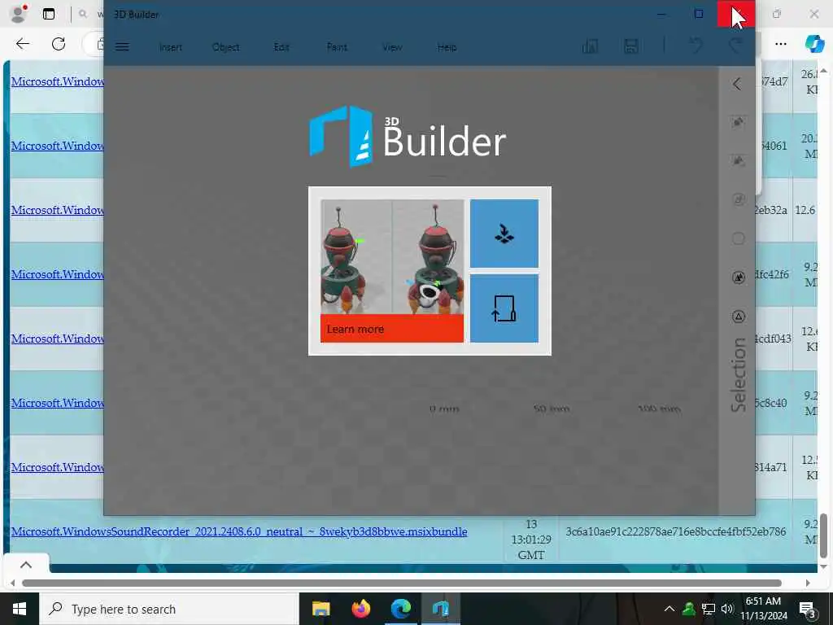Click the Undo arrow in 3D Builder toolbar

(696, 46)
